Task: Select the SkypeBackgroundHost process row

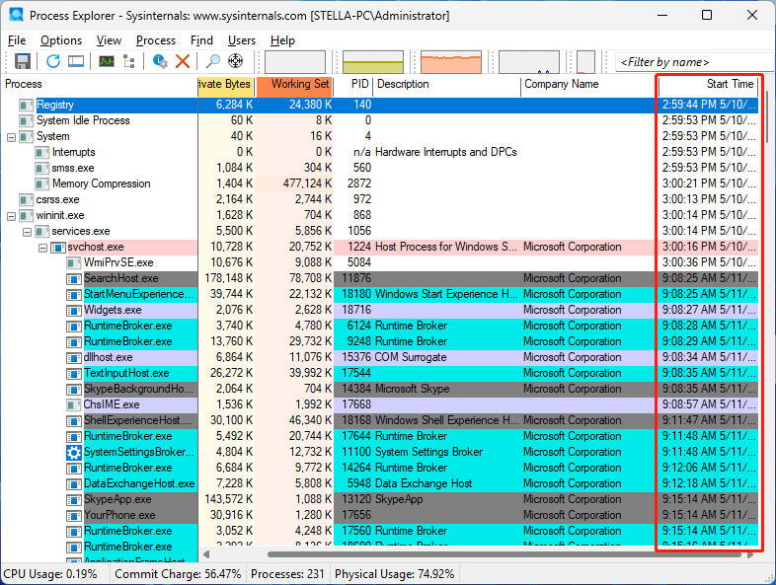Action: 378,389
